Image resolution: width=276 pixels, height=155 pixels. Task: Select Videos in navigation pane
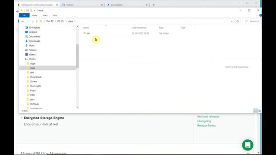(32, 55)
